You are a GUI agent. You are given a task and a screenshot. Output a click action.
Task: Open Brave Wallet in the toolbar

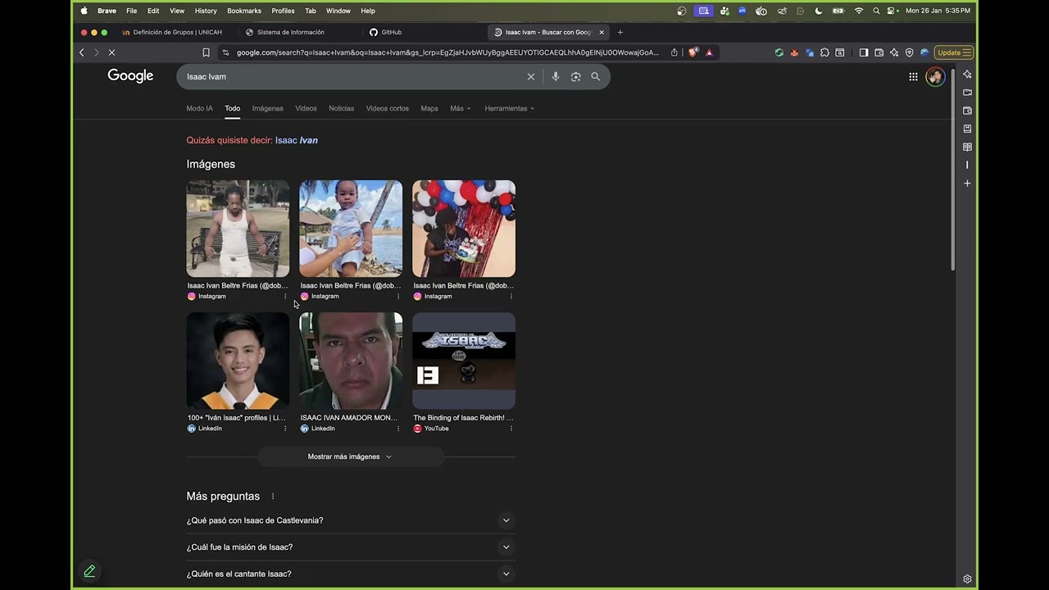click(x=879, y=52)
